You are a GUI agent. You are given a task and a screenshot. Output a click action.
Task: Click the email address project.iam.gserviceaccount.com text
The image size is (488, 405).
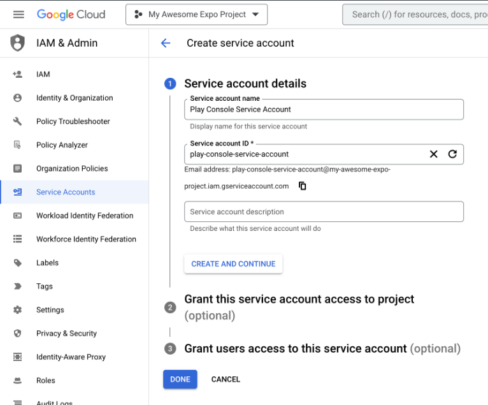coord(236,186)
